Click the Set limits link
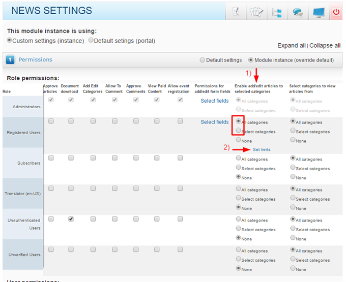The height and width of the screenshot is (282, 346). point(261,149)
